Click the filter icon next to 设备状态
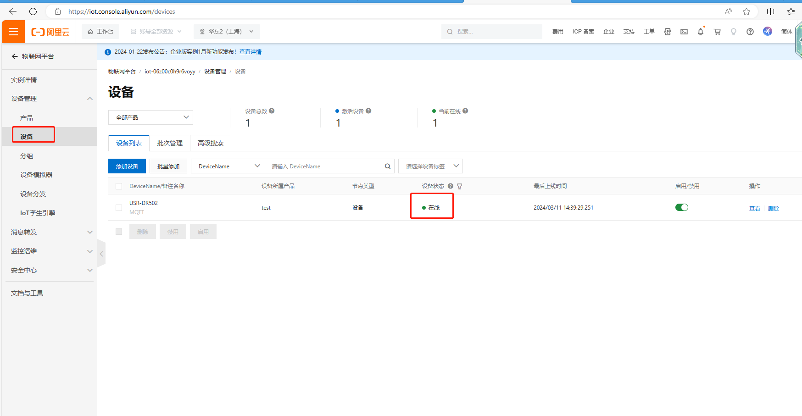 click(459, 186)
